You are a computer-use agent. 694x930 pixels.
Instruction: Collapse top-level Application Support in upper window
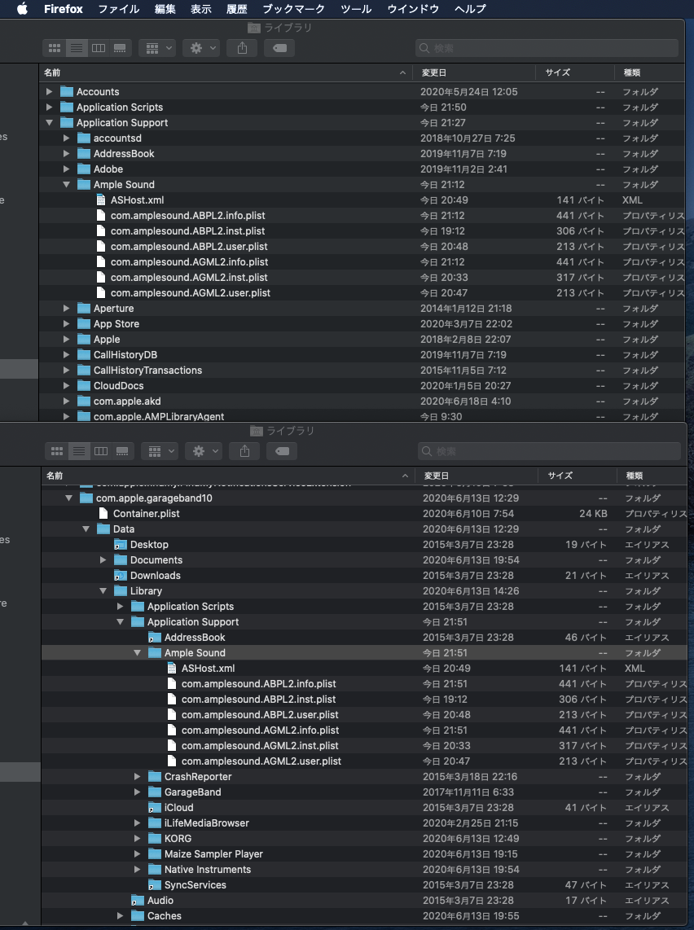pos(49,123)
